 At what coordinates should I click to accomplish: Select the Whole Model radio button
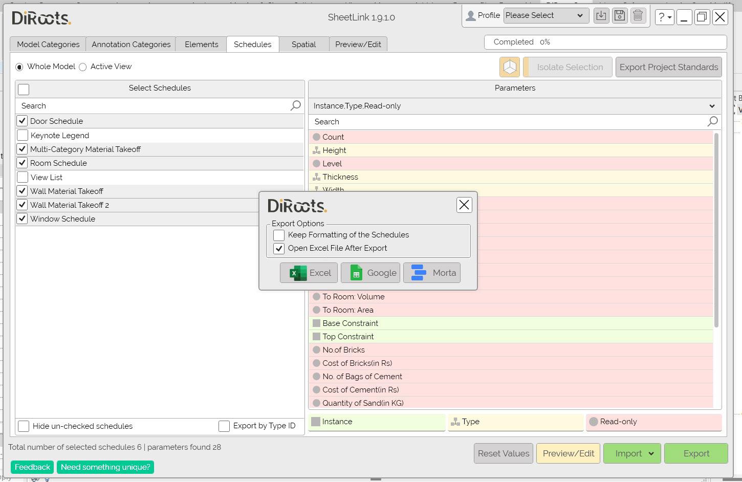(x=19, y=67)
